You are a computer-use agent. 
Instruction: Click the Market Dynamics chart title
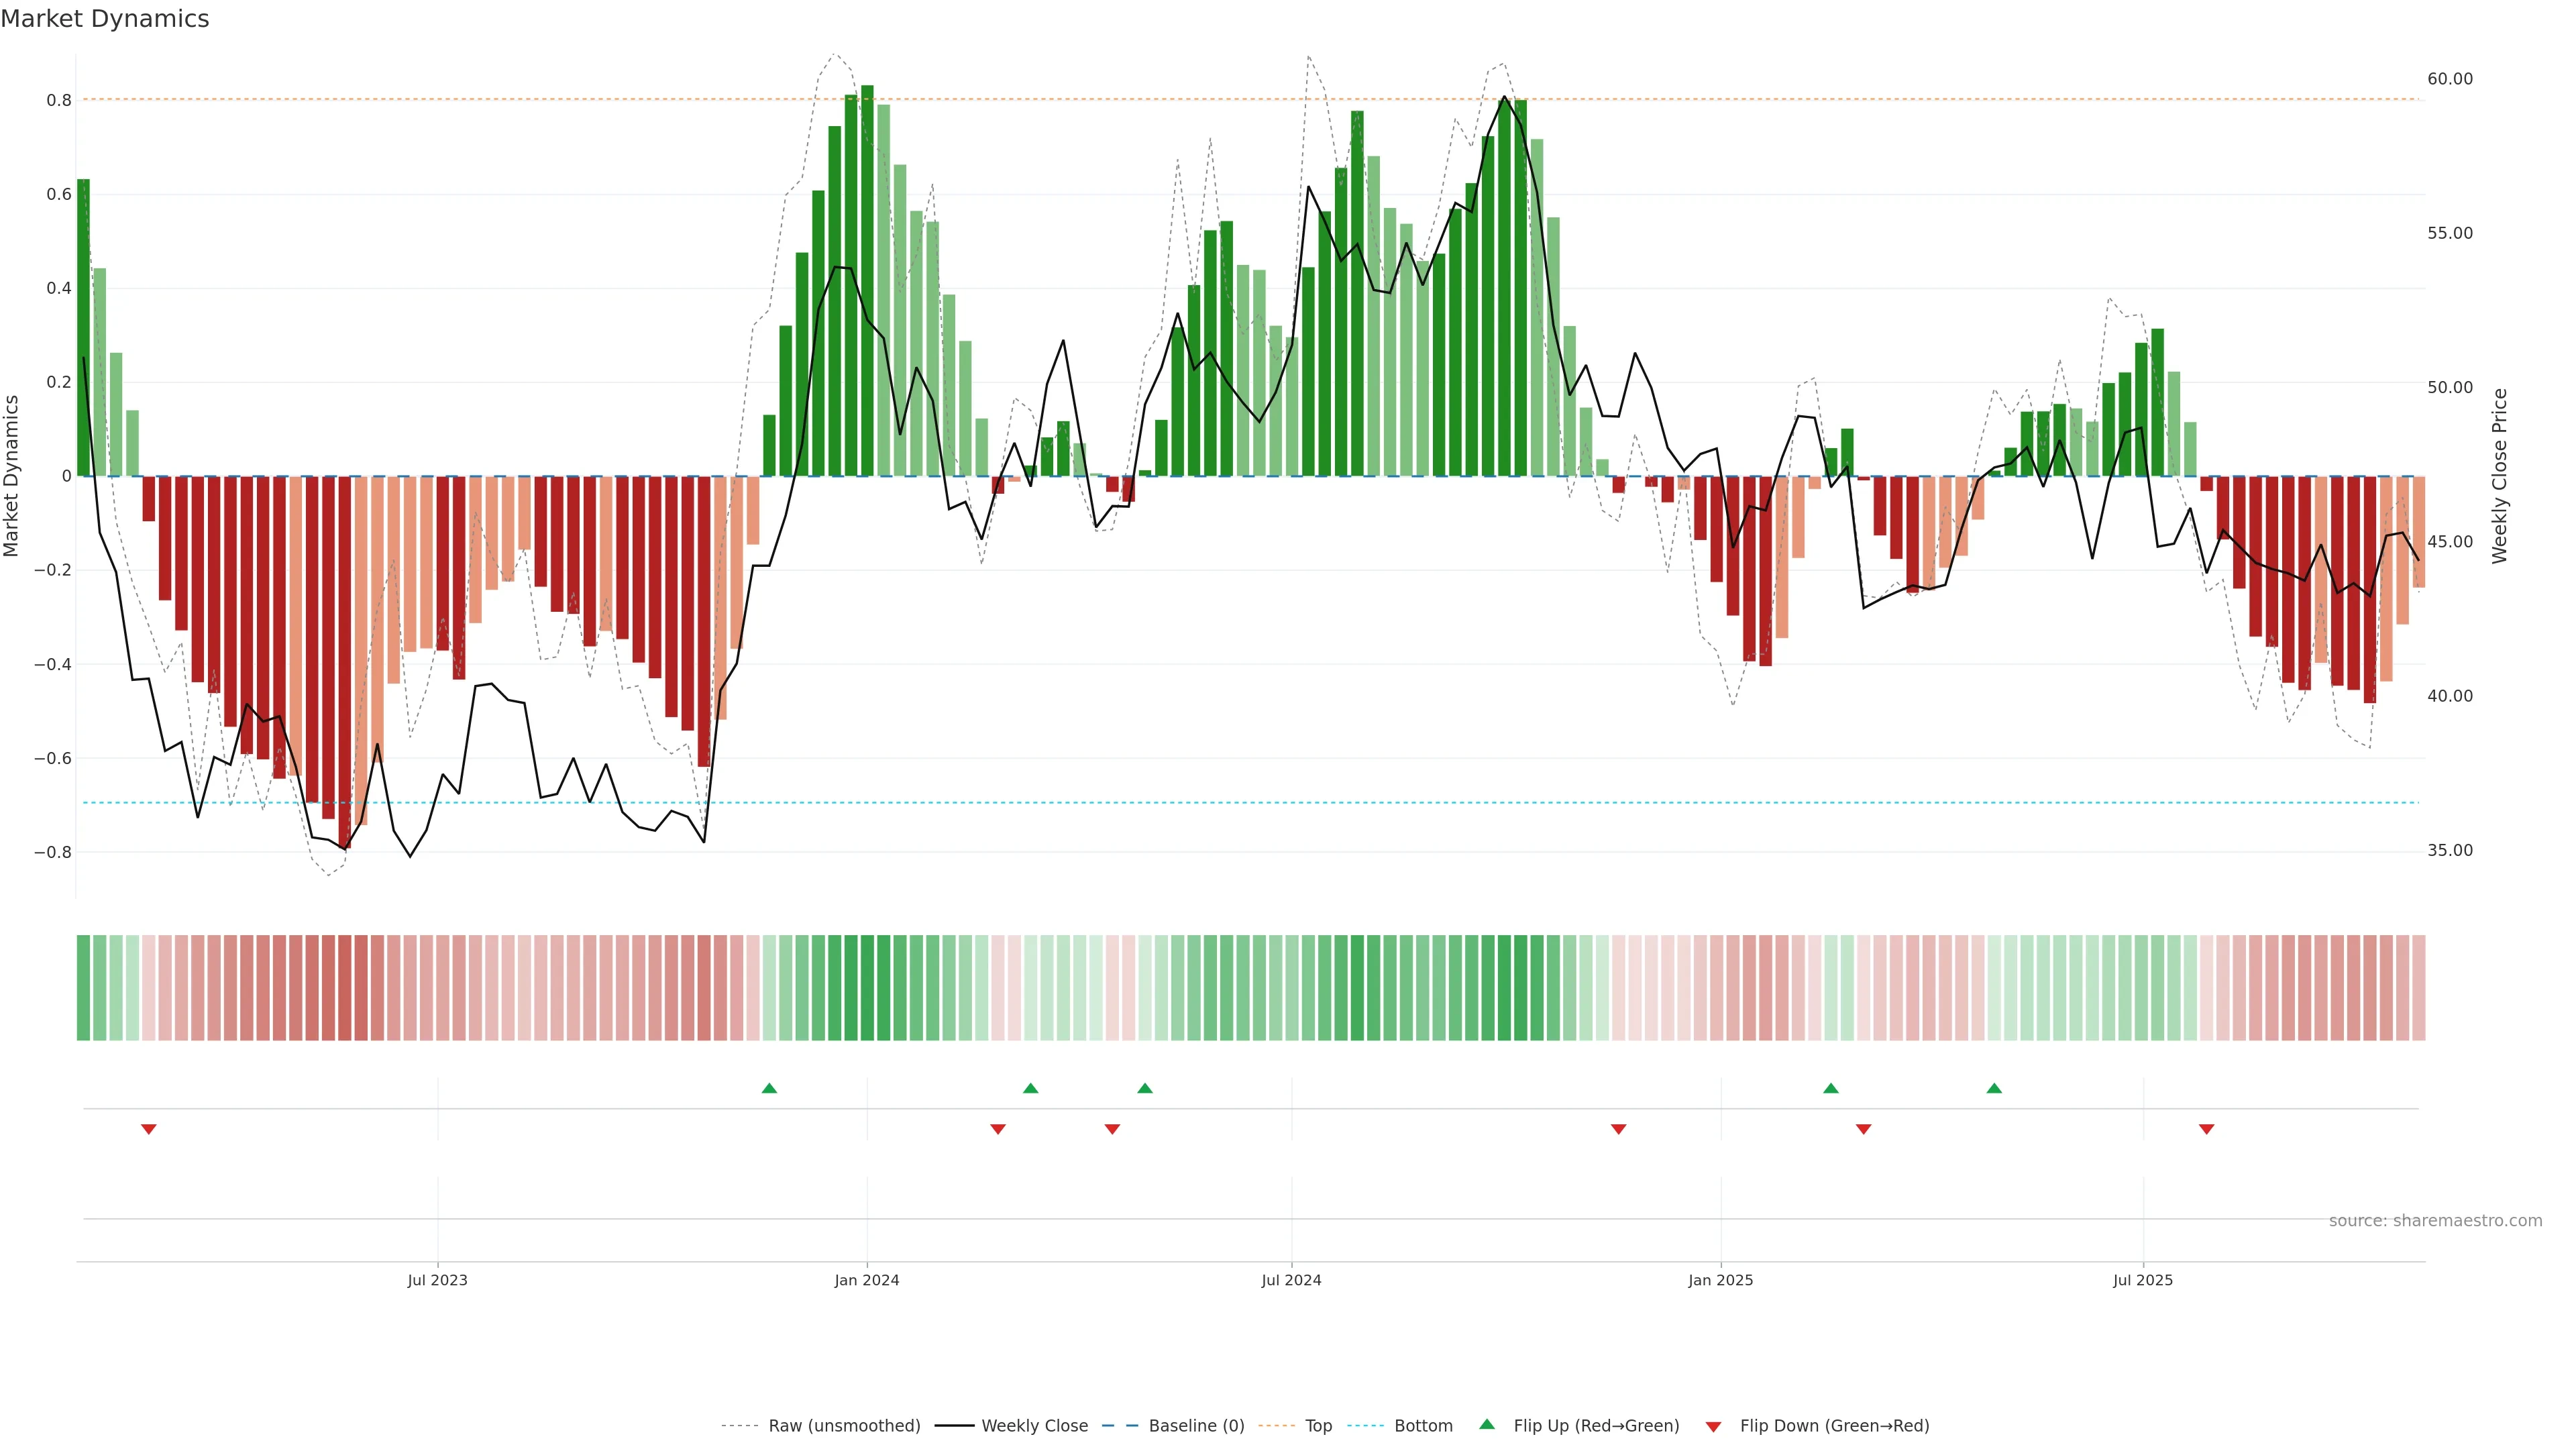coord(105,19)
